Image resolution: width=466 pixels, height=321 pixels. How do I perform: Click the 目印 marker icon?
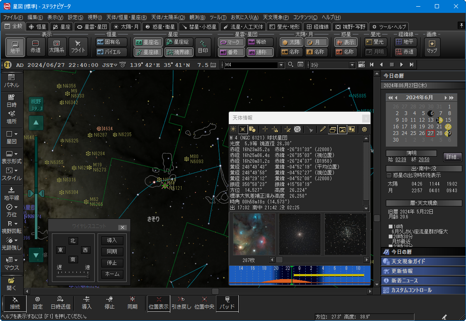click(203, 47)
